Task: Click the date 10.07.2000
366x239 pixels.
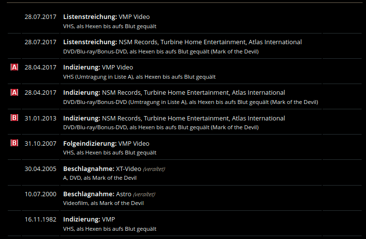Action: pyautogui.click(x=40, y=194)
